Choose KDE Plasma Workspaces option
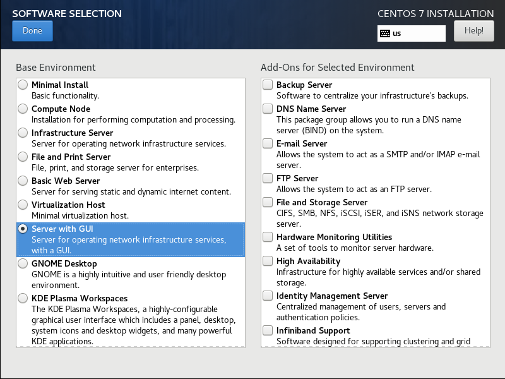The image size is (505, 379). 23,298
